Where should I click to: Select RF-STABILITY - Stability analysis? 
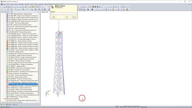point(17,66)
